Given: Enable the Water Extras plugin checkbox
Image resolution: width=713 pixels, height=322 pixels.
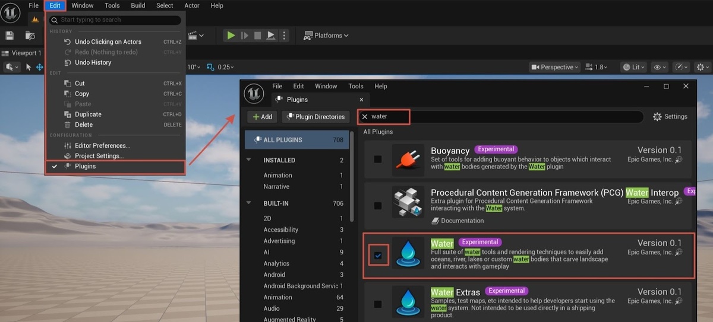Looking at the screenshot, I should tap(378, 304).
